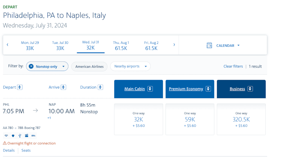Go to previous dates with left arrow

(8, 45)
